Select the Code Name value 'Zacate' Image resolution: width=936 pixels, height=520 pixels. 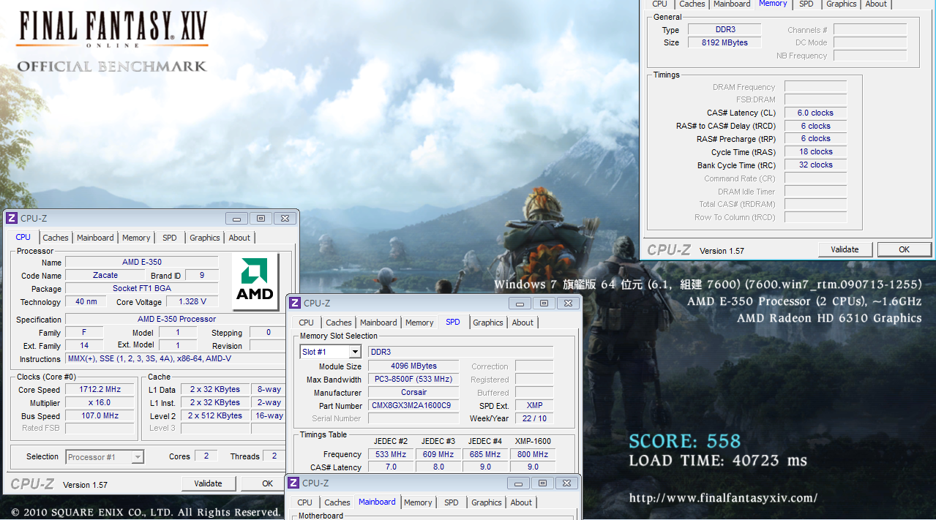tap(105, 276)
